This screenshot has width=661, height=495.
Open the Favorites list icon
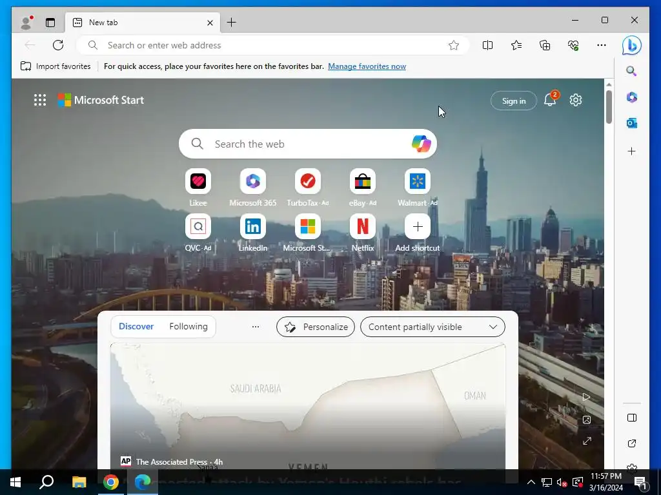[x=516, y=45]
